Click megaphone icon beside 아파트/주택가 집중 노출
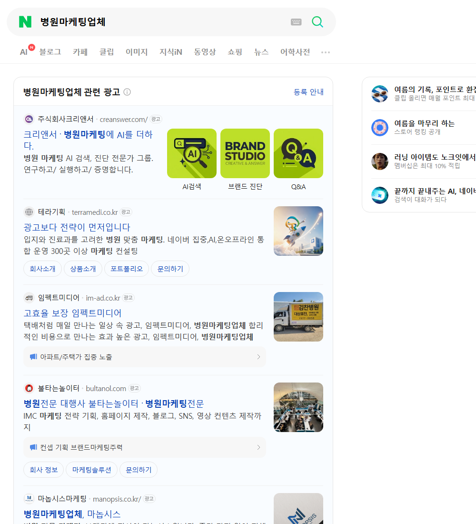The height and width of the screenshot is (524, 476). click(33, 357)
